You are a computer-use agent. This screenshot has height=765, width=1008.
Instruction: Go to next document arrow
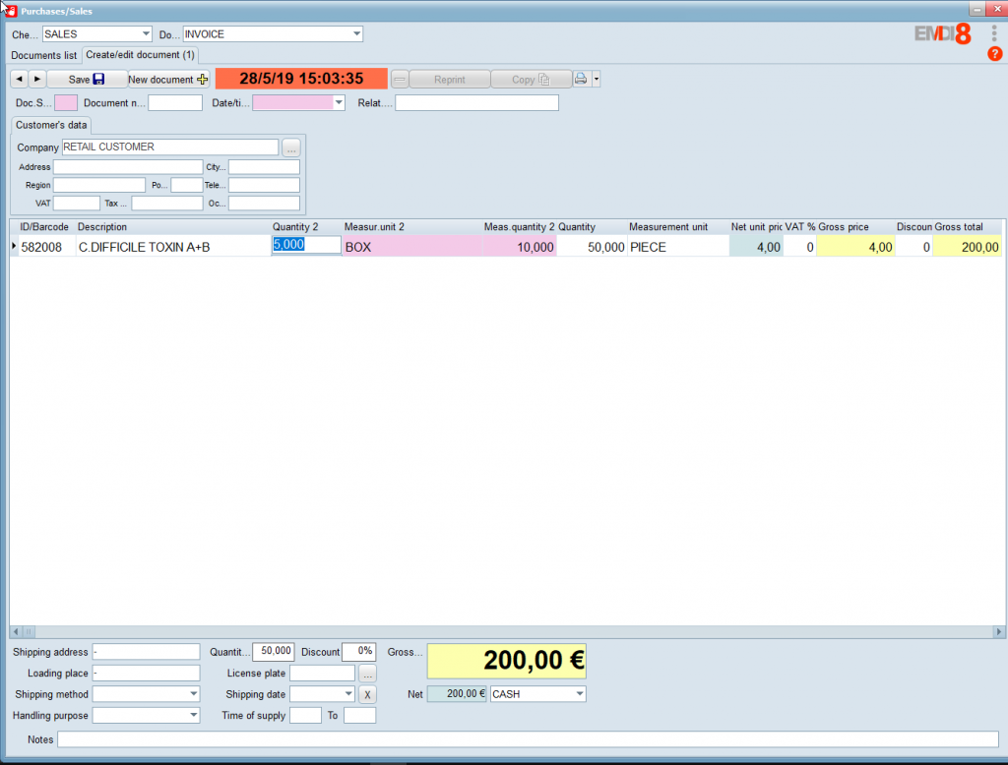coord(37,80)
